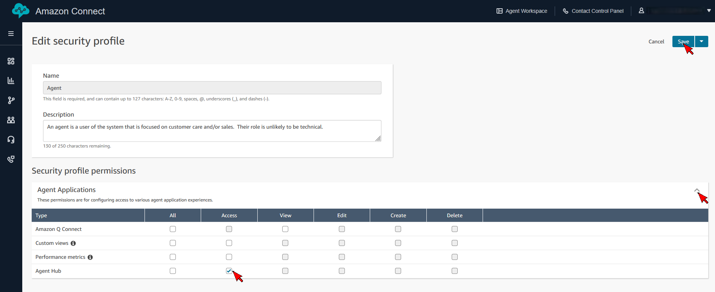Enable Access for Custom views
Image resolution: width=715 pixels, height=292 pixels.
tap(229, 243)
